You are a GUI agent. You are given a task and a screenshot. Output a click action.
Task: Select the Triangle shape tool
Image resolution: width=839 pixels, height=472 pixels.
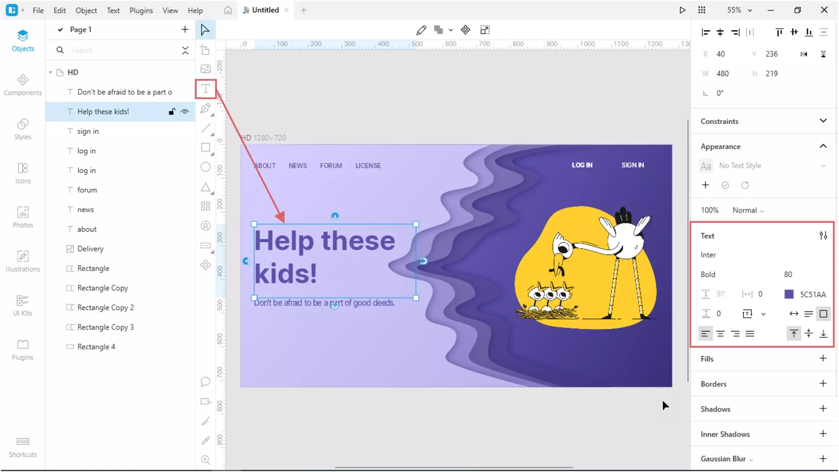pos(205,187)
